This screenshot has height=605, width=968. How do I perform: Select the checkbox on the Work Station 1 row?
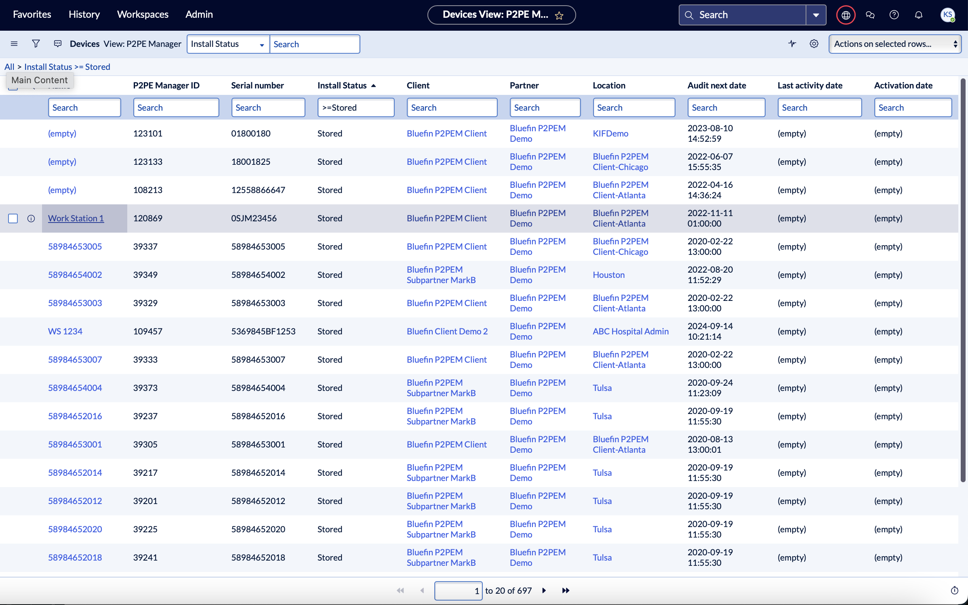(x=13, y=218)
